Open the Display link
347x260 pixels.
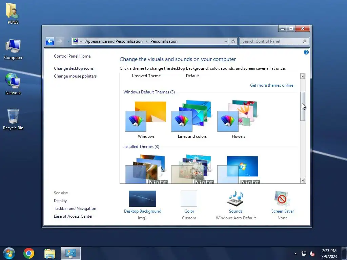pyautogui.click(x=60, y=201)
